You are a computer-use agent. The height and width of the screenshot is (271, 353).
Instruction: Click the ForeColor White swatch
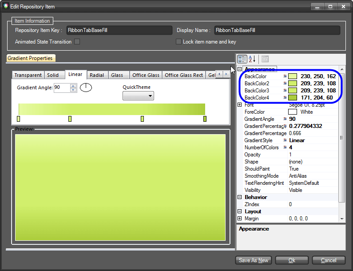coord(293,112)
